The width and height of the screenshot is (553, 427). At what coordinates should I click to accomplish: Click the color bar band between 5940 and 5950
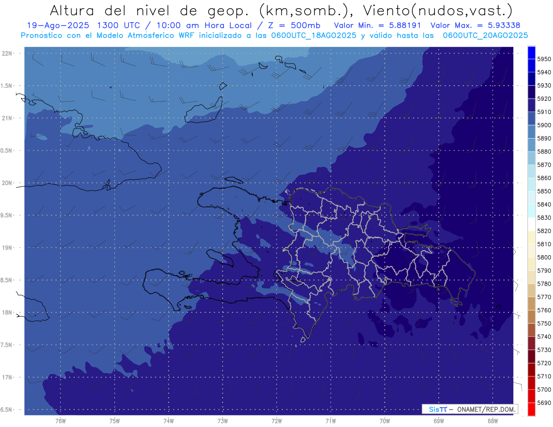click(x=531, y=66)
